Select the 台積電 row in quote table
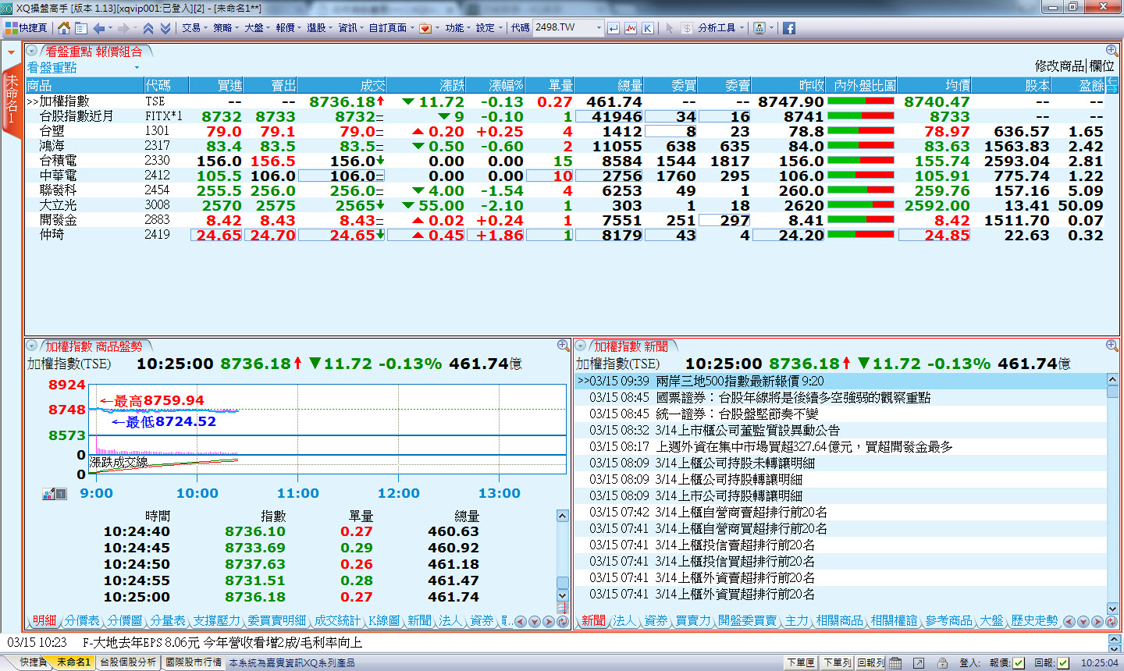This screenshot has height=671, width=1124. click(564, 161)
